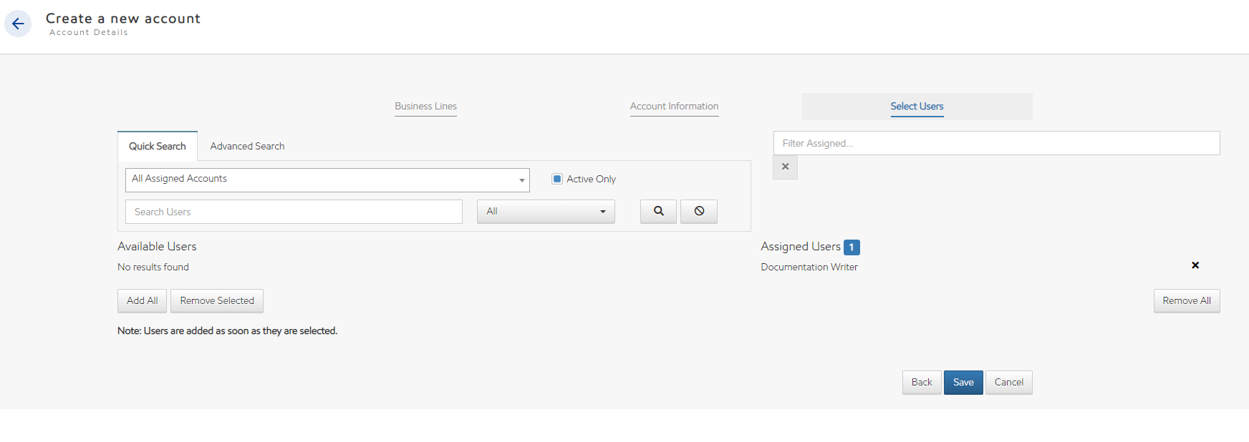The image size is (1249, 442).
Task: Click the clear search circle-slash icon
Action: 699,211
